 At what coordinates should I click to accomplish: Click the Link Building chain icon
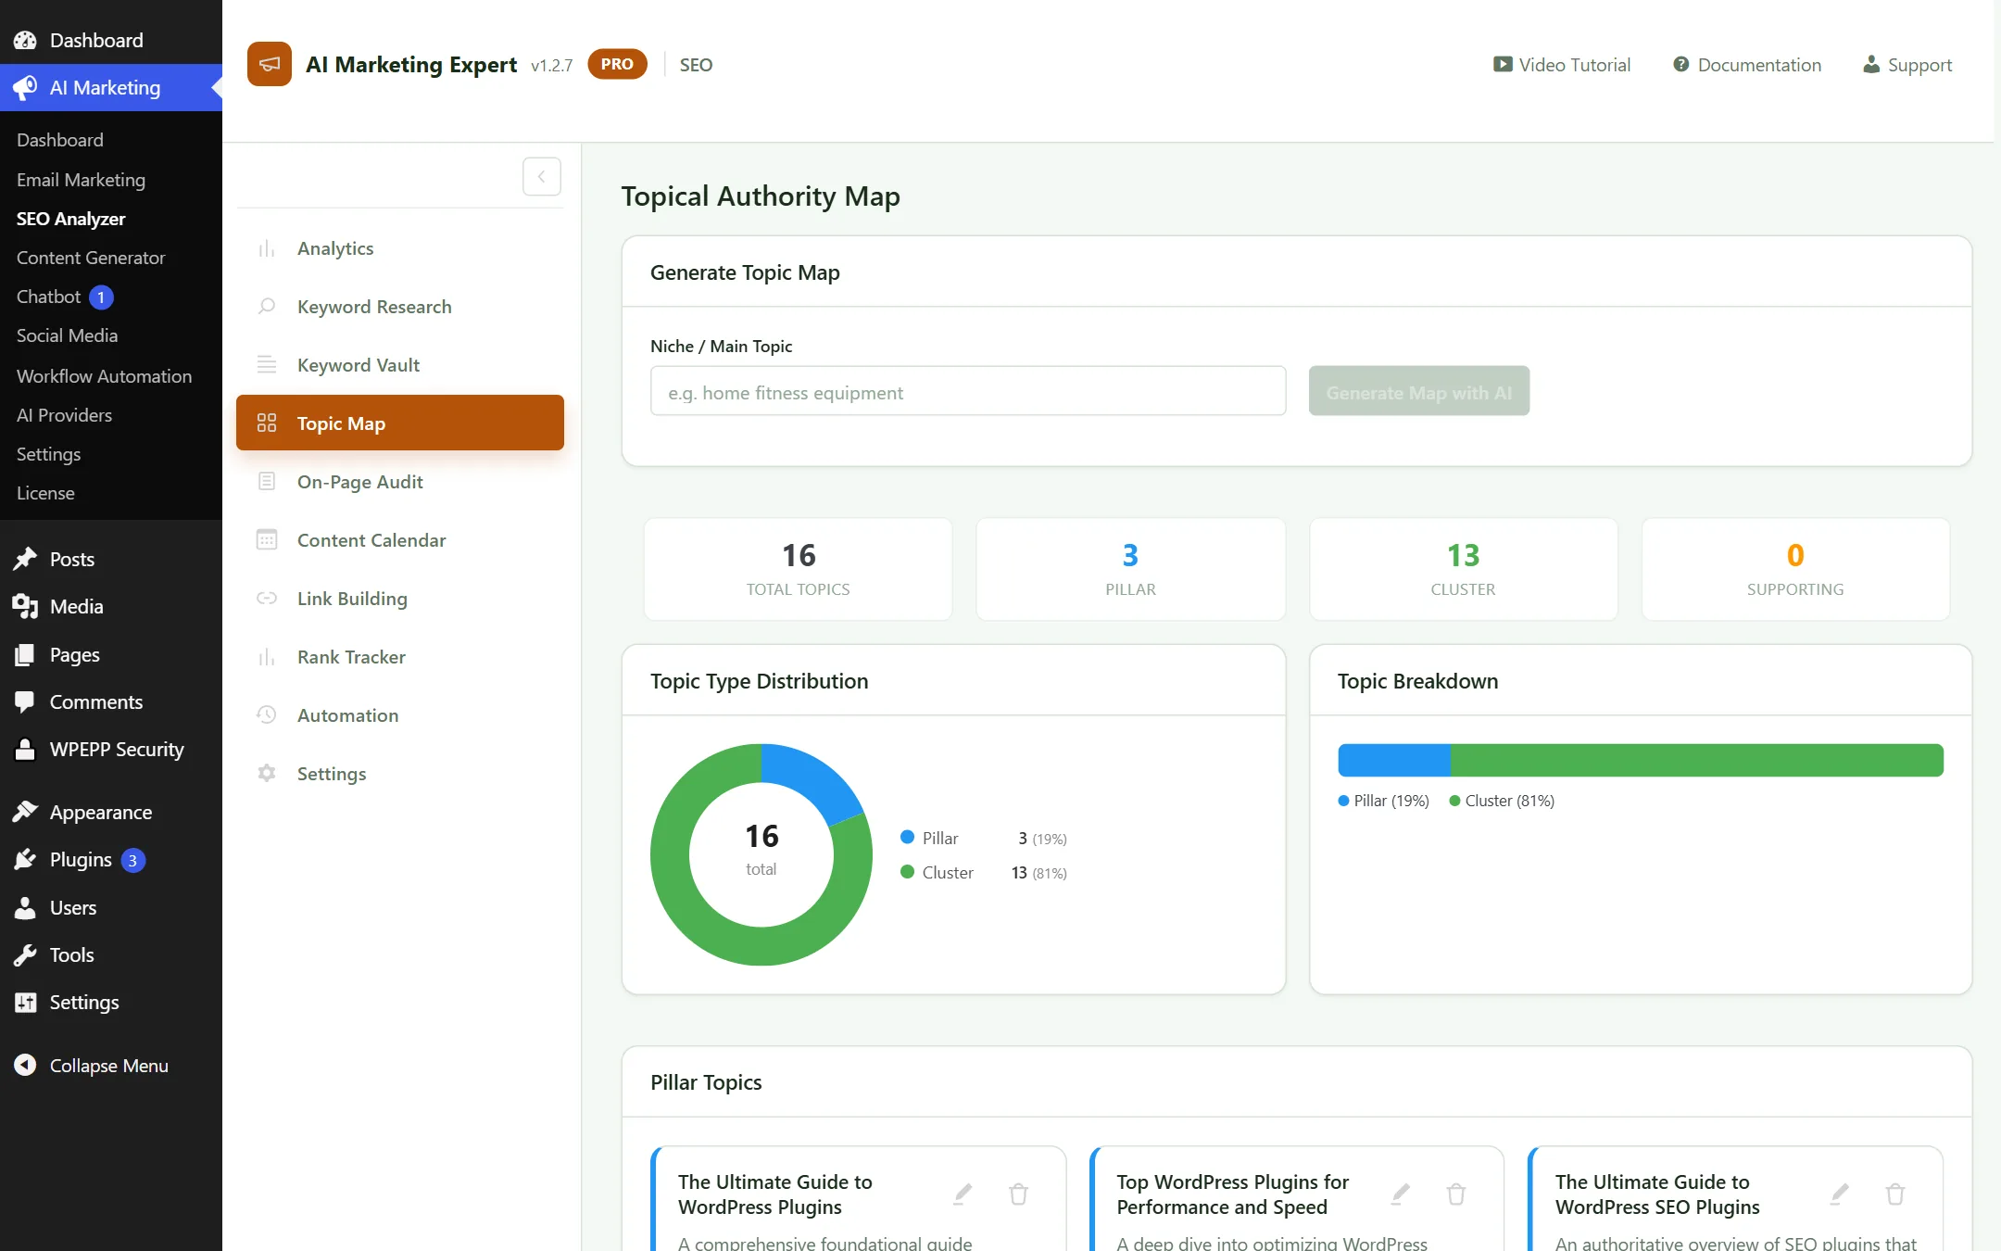point(267,599)
